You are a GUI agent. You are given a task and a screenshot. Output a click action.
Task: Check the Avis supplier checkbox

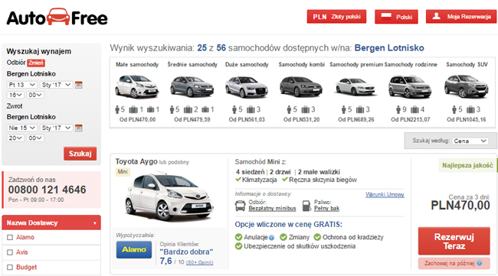(x=10, y=252)
